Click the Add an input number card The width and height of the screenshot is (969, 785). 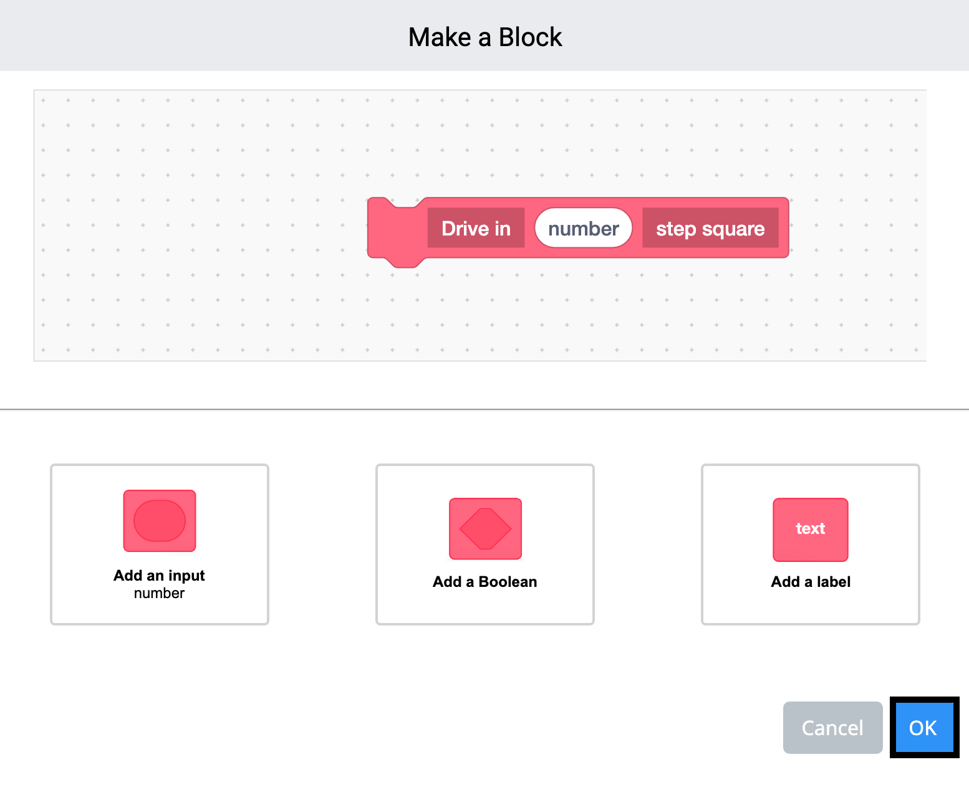click(160, 545)
